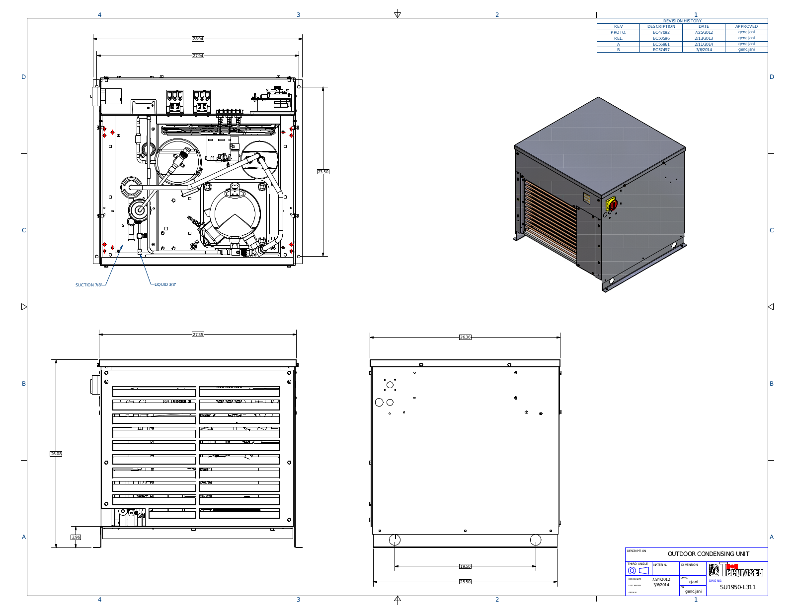Click the 28.94 overall width dimension
The height and width of the screenshot is (614, 795).
tap(198, 39)
